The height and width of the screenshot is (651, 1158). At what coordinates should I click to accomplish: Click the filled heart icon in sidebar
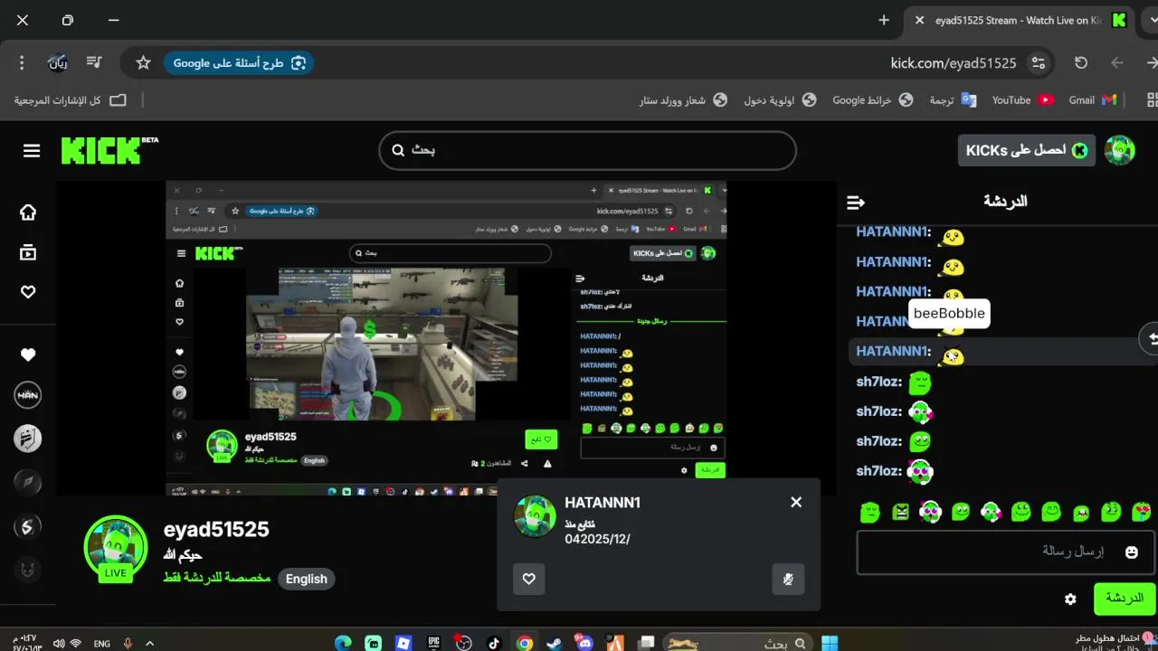coord(28,355)
